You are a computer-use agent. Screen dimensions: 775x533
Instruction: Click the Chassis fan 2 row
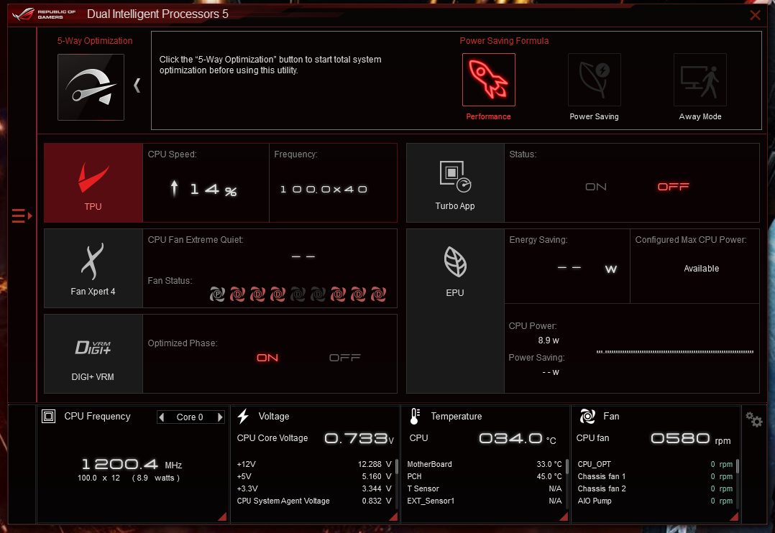coord(655,488)
